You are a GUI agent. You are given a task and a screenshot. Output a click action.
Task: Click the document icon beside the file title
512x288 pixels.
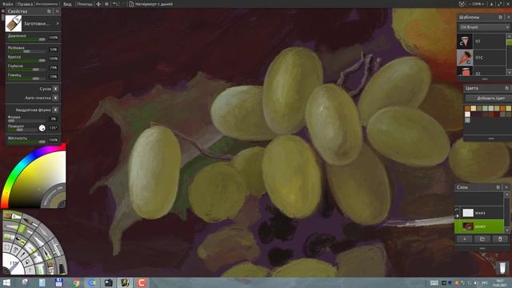click(x=131, y=4)
